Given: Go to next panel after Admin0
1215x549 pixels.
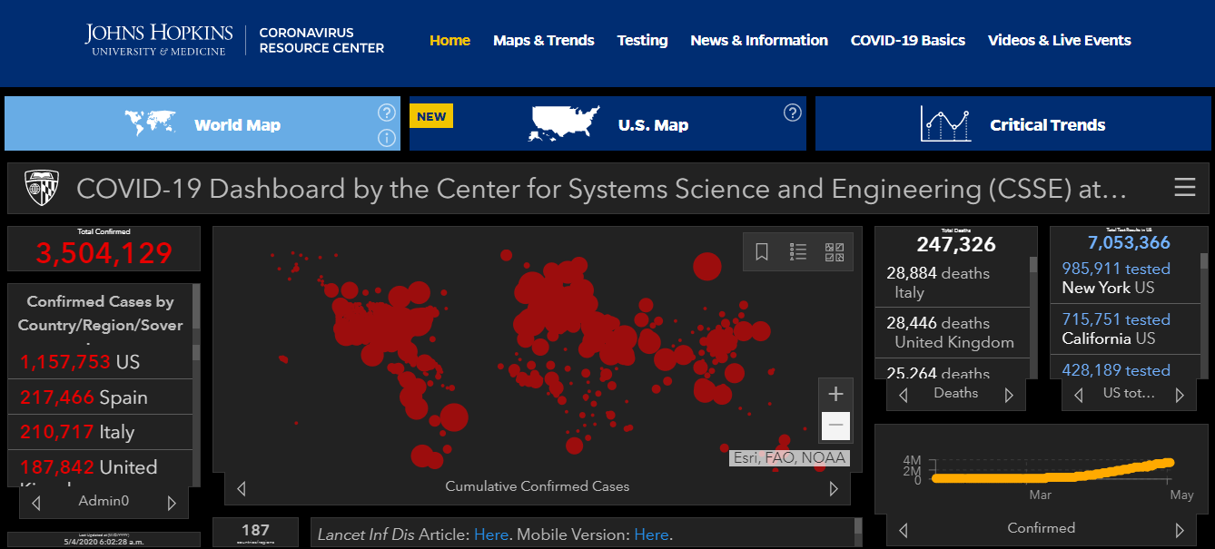Looking at the screenshot, I should pos(173,502).
